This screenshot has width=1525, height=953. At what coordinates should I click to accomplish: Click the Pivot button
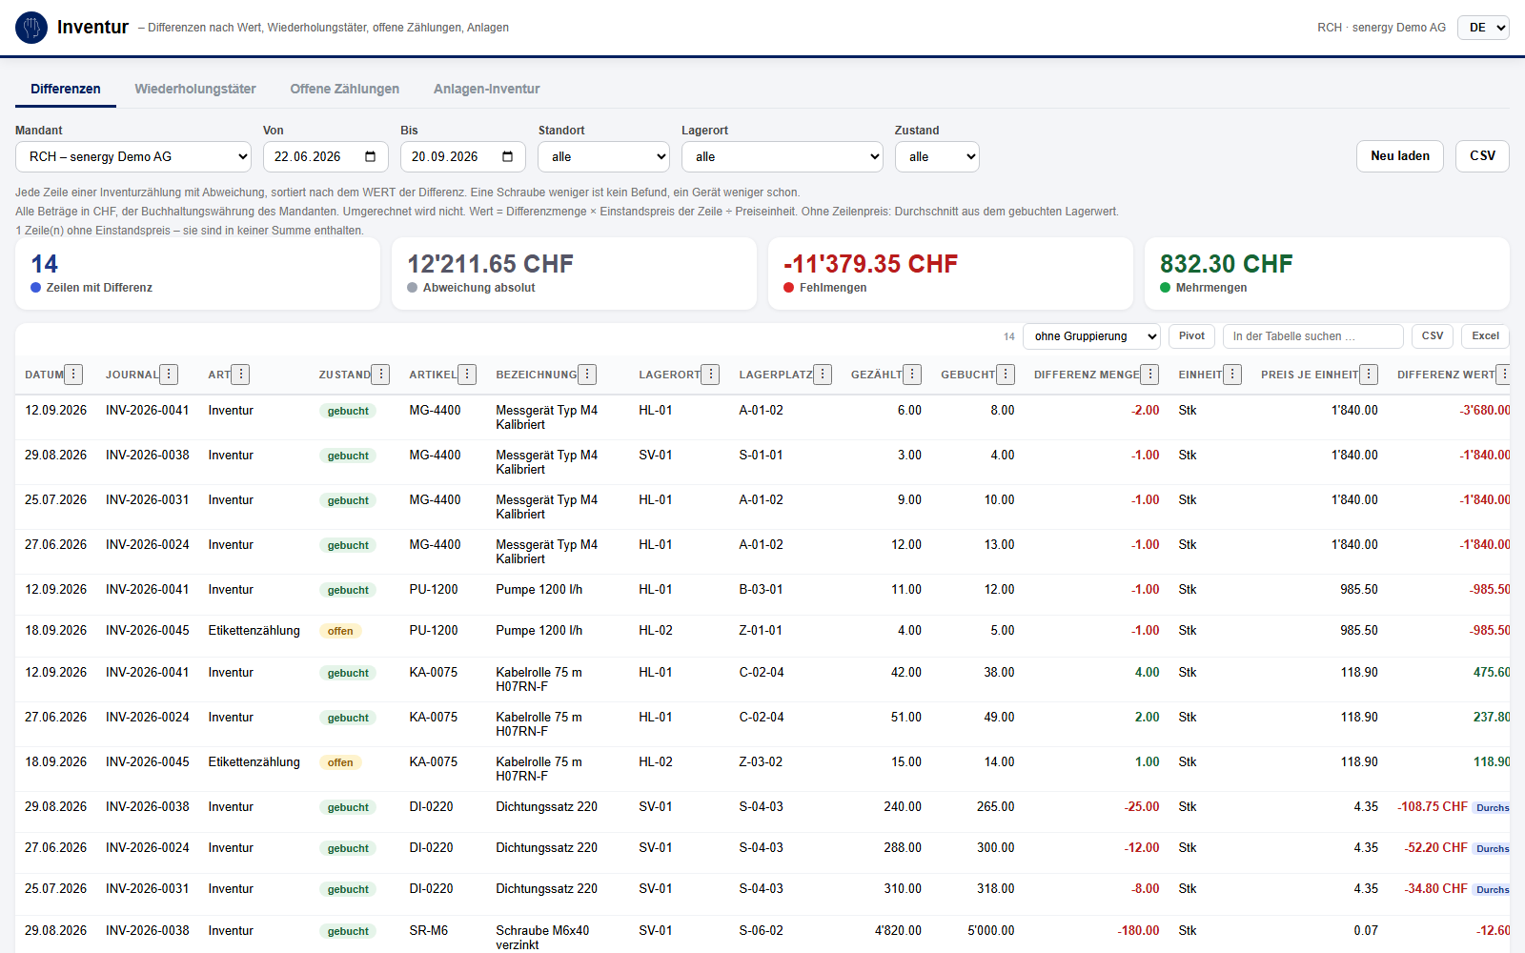coord(1191,336)
